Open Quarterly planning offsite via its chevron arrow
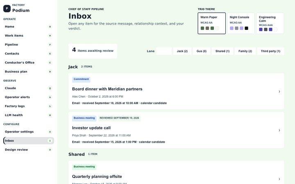Screen dimensions: 295x184 (x=279, y=179)
